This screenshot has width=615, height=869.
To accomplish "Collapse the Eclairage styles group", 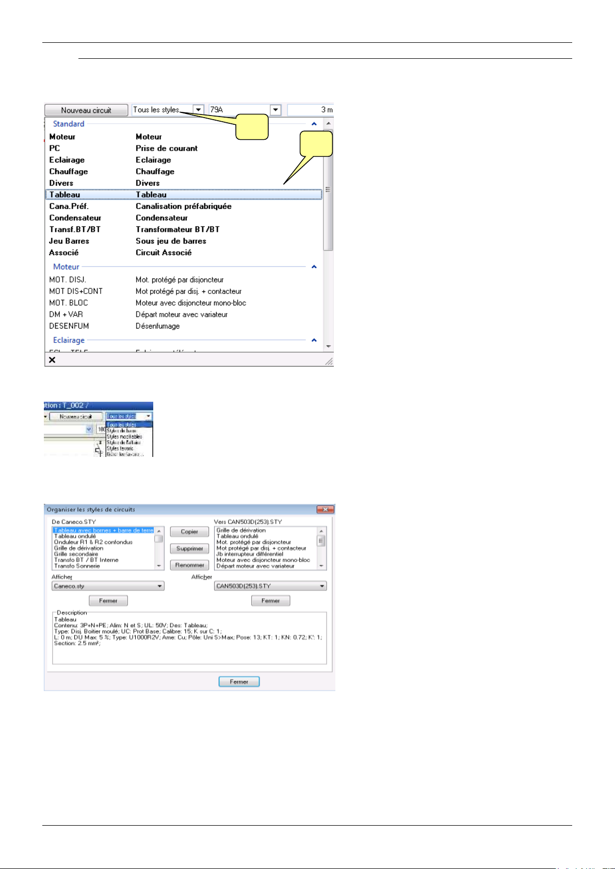I will pyautogui.click(x=314, y=340).
